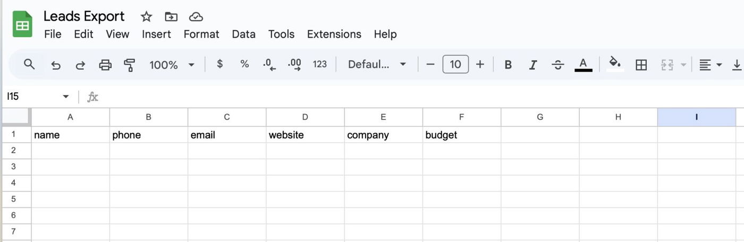Star the Leads Export document
This screenshot has height=242, width=744.
click(146, 16)
